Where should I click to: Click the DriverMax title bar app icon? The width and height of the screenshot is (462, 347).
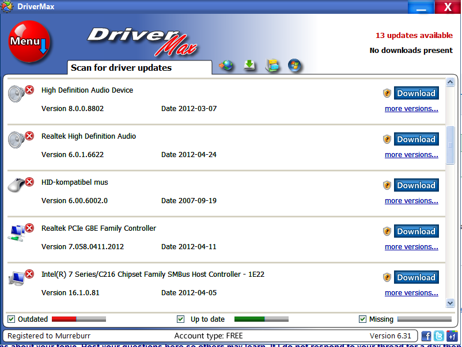tap(6, 6)
